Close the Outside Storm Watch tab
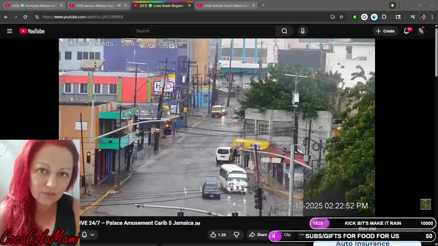The height and width of the screenshot is (246, 438). coord(253,5)
